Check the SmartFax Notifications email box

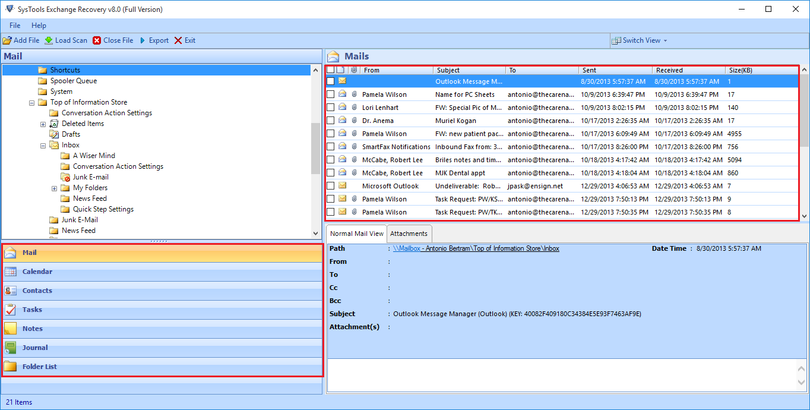click(x=330, y=147)
